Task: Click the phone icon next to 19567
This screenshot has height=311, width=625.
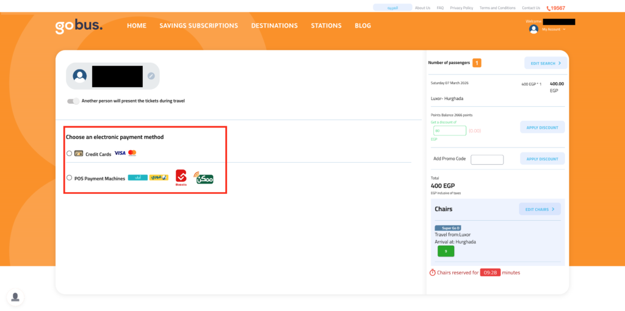Action: (549, 8)
